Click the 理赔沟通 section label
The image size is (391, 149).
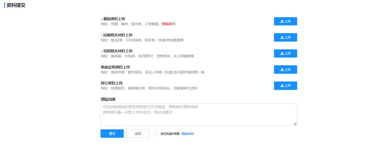(108, 99)
